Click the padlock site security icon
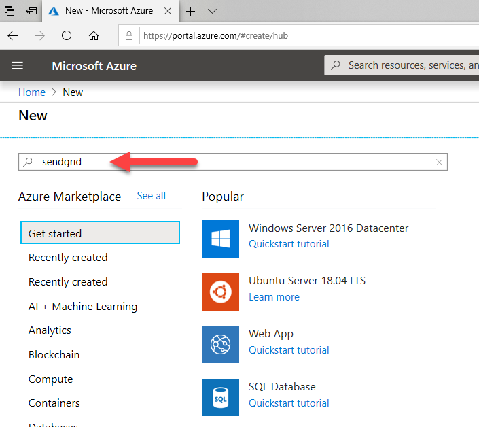 point(129,36)
